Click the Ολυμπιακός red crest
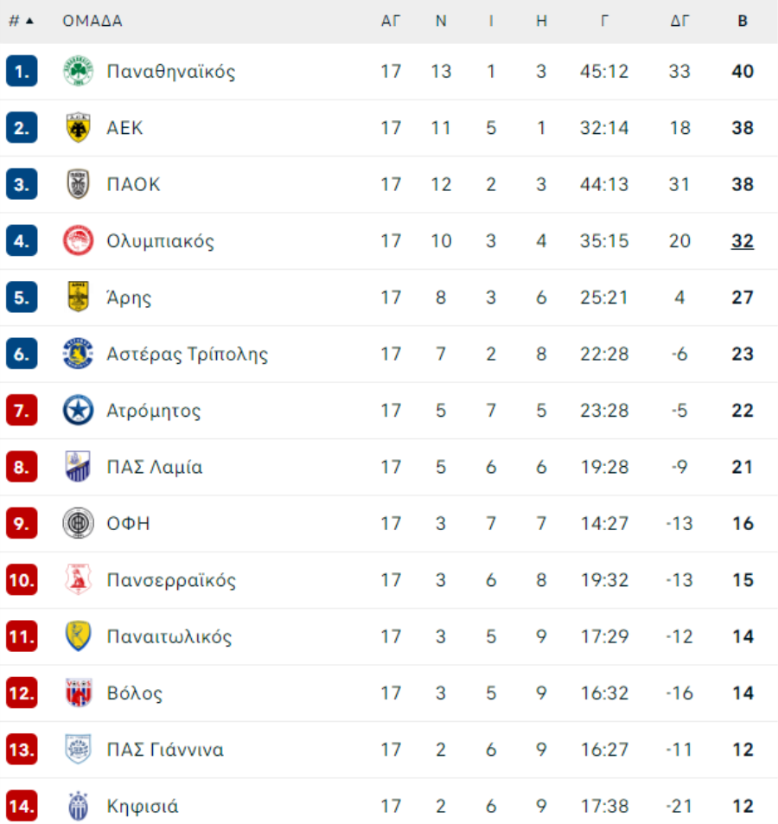Viewport: 778px width, 824px height. pos(79,240)
